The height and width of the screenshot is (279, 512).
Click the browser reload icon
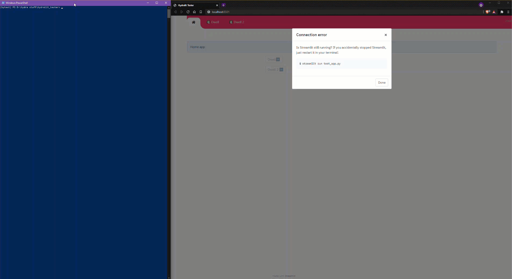pos(188,12)
